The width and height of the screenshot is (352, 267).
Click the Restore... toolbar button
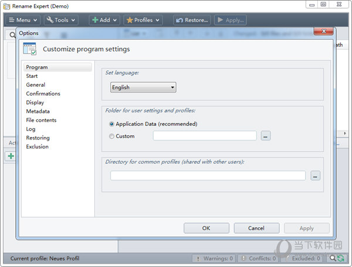[192, 20]
